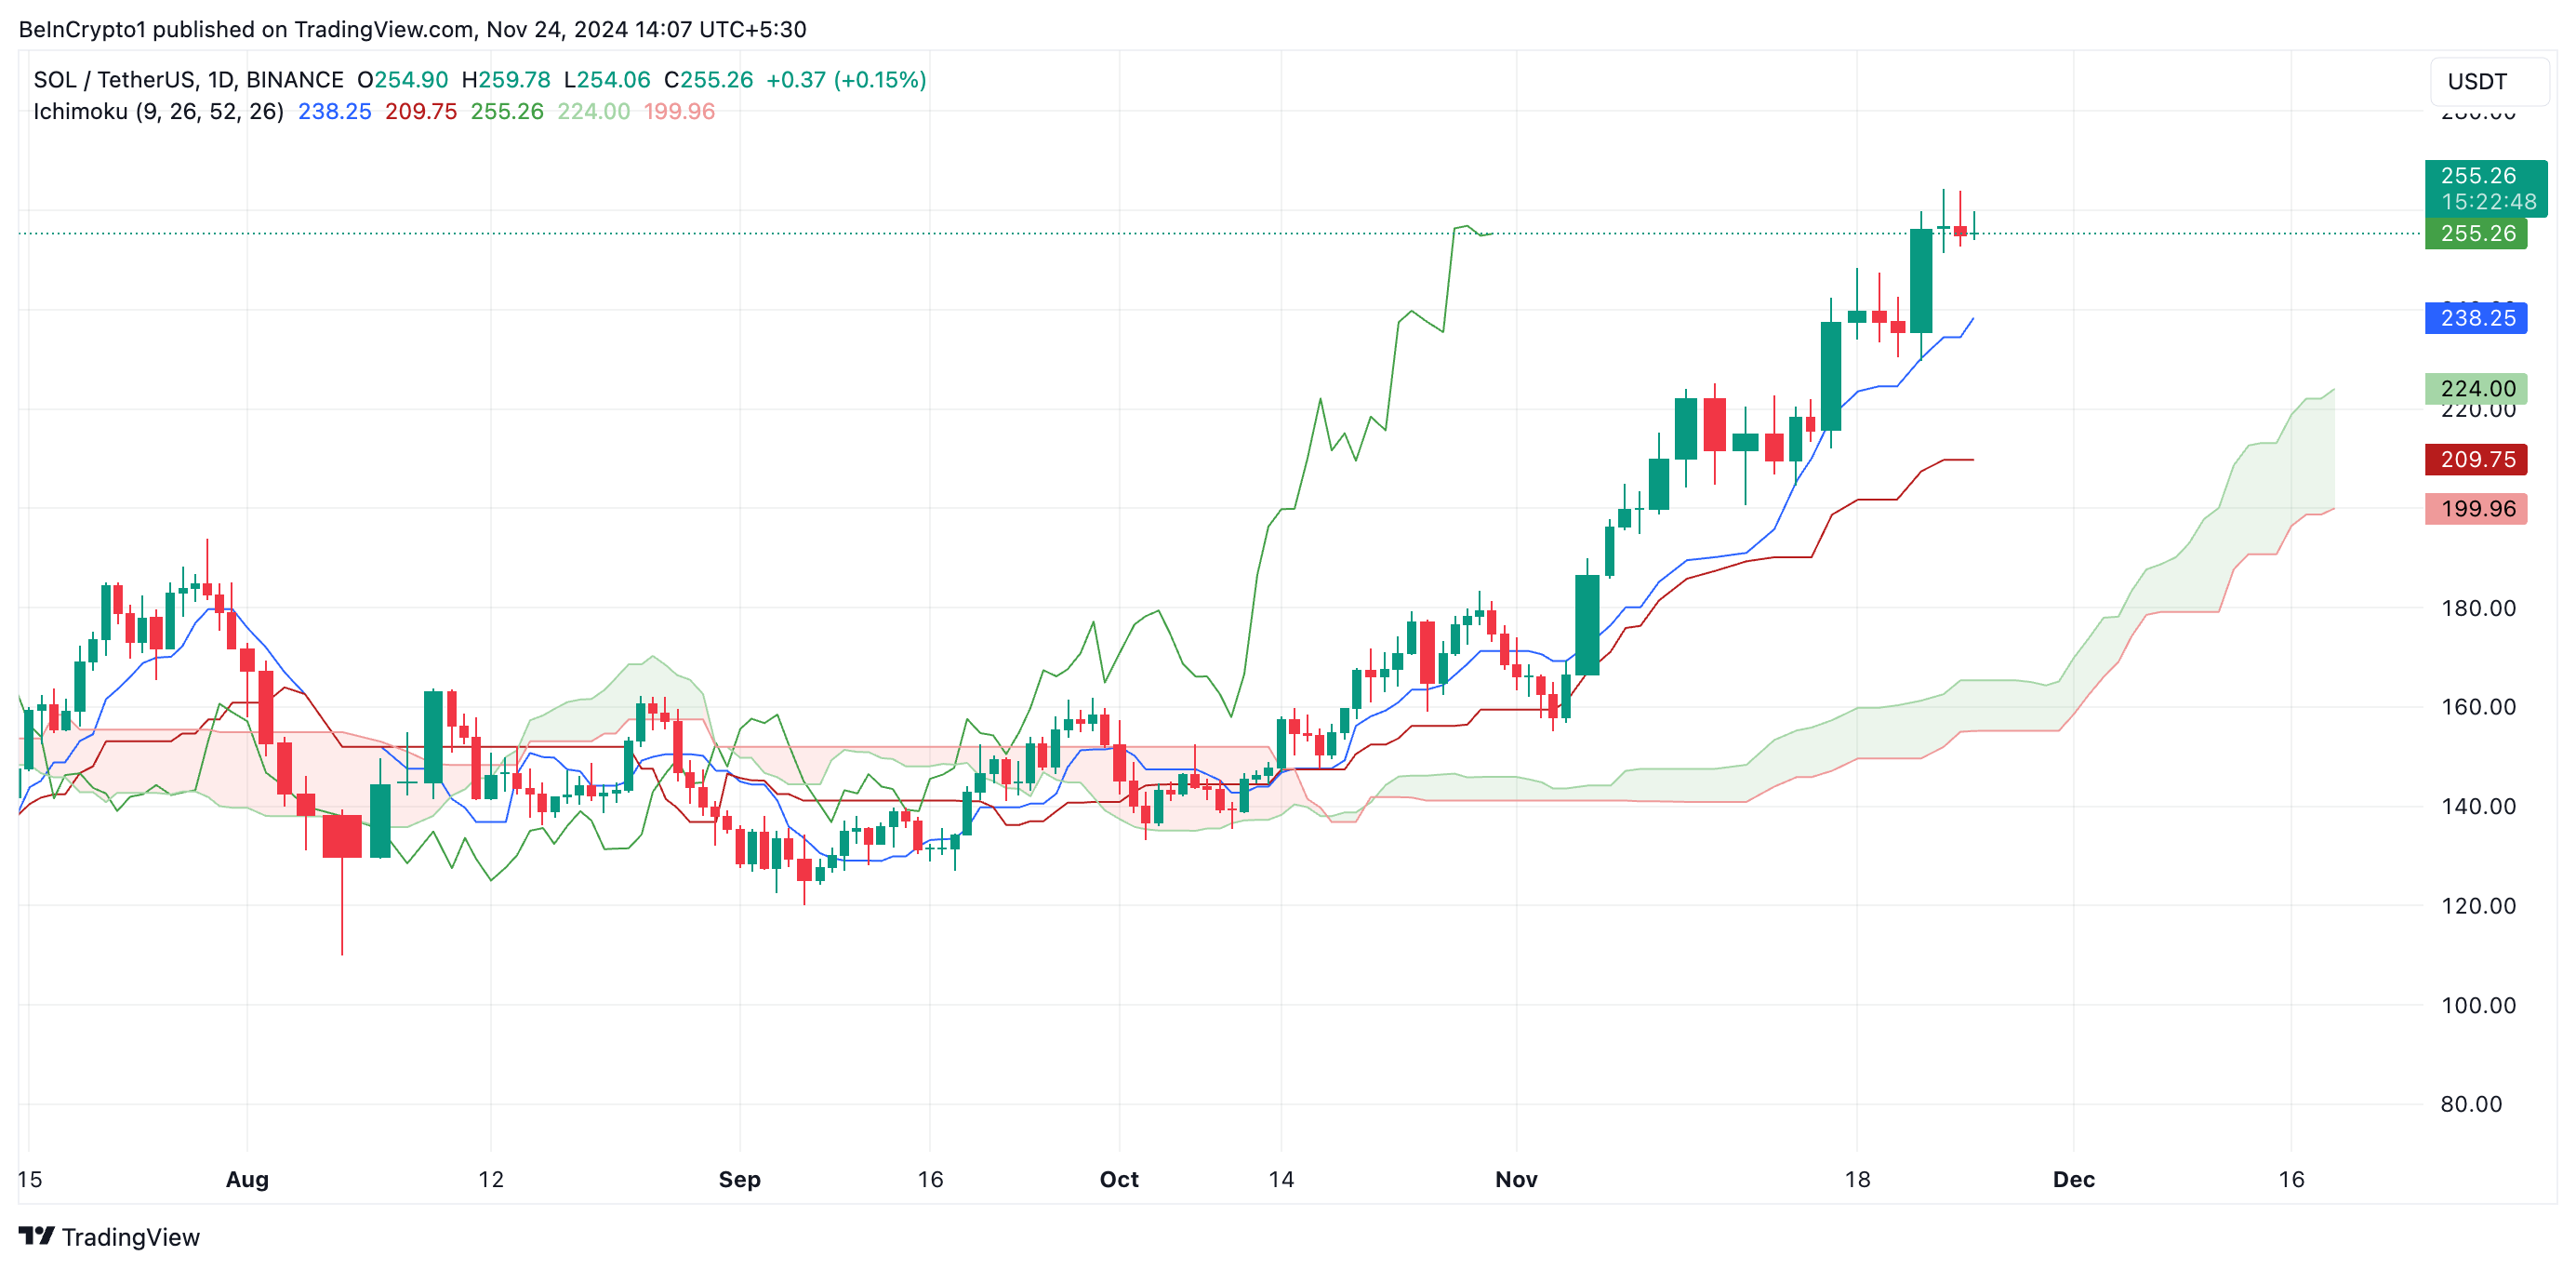Select the green 255.26 current price label

pos(2476,234)
